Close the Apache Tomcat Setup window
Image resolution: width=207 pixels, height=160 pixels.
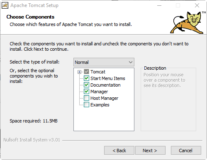[x=197, y=5]
